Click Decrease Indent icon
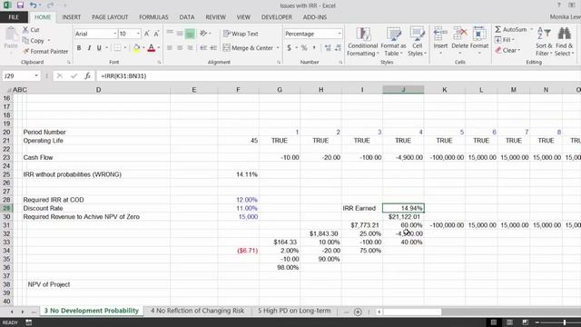This screenshot has width=581, height=327. click(203, 48)
